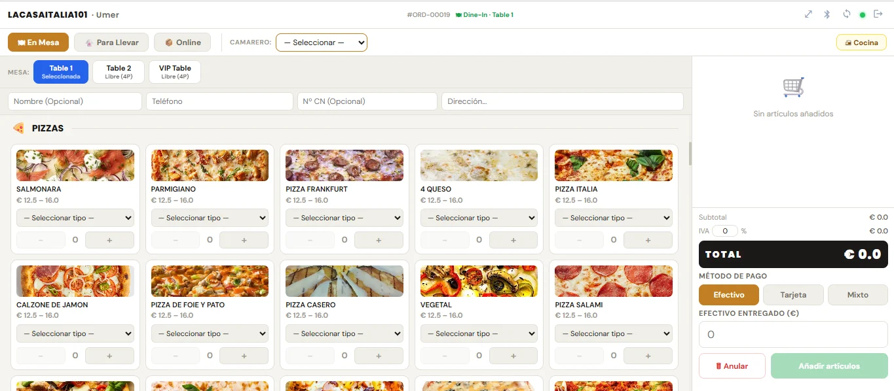Click the Añadir artículos button

click(829, 366)
